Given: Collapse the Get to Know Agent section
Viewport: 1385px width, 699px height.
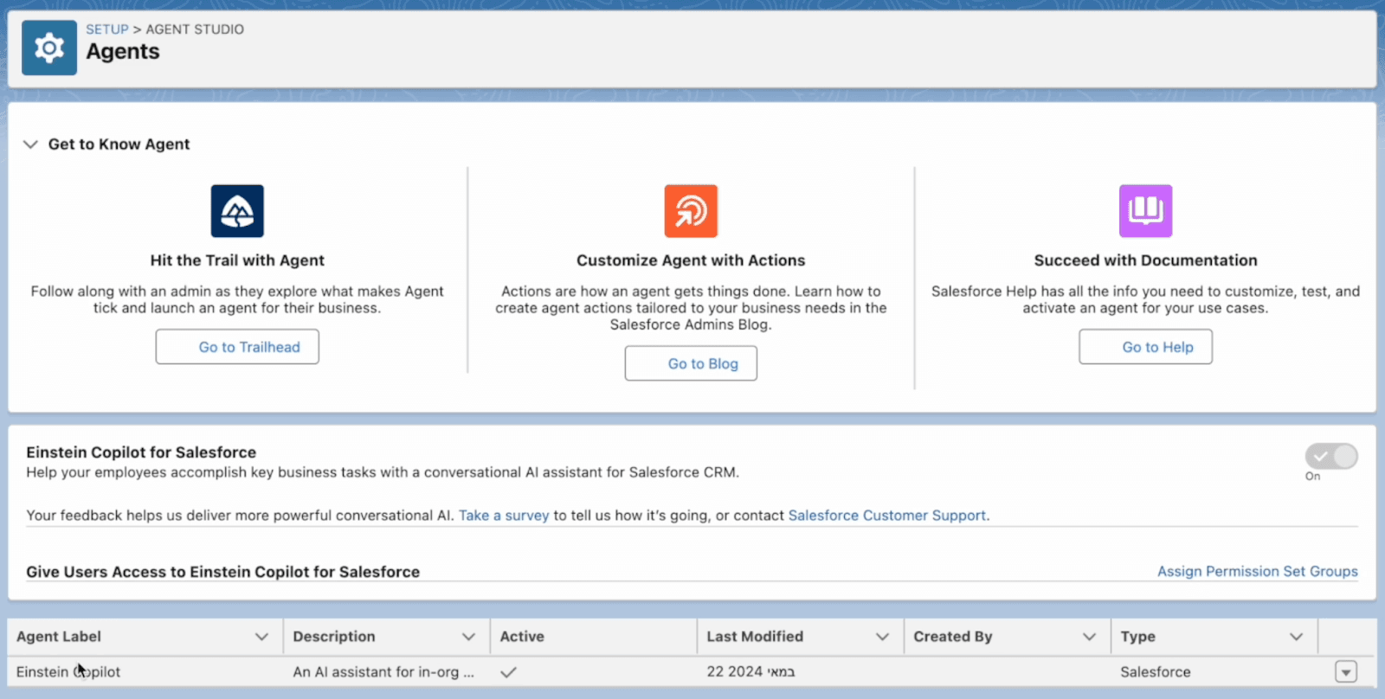Looking at the screenshot, I should click(31, 144).
